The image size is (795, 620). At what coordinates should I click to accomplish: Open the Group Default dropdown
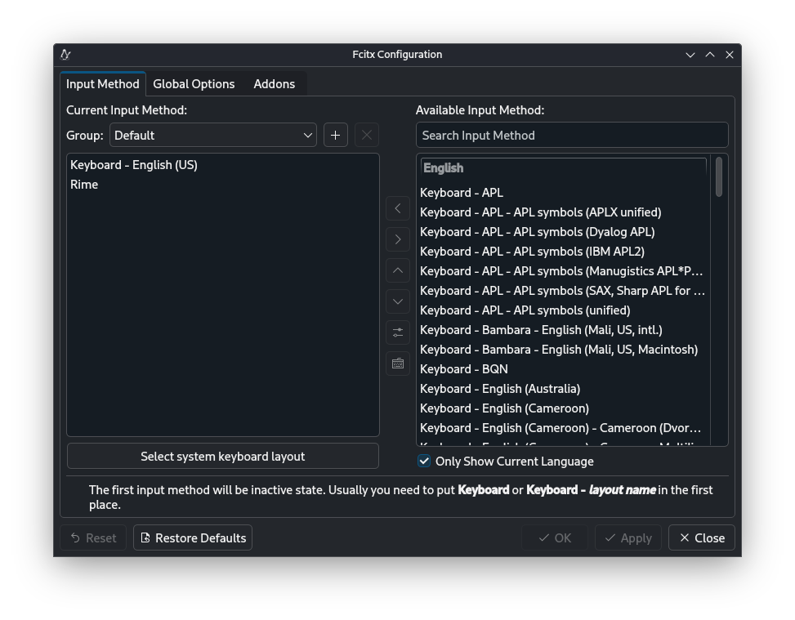pos(213,135)
